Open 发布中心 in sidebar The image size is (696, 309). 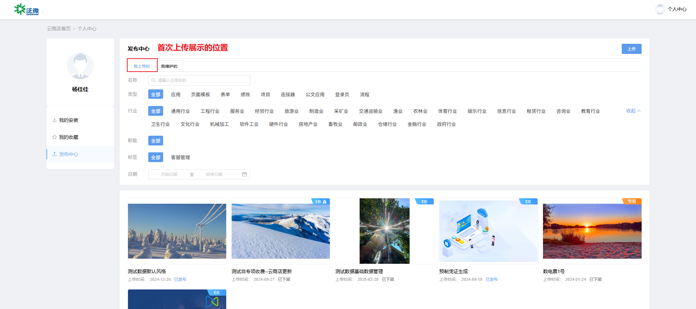(x=80, y=154)
